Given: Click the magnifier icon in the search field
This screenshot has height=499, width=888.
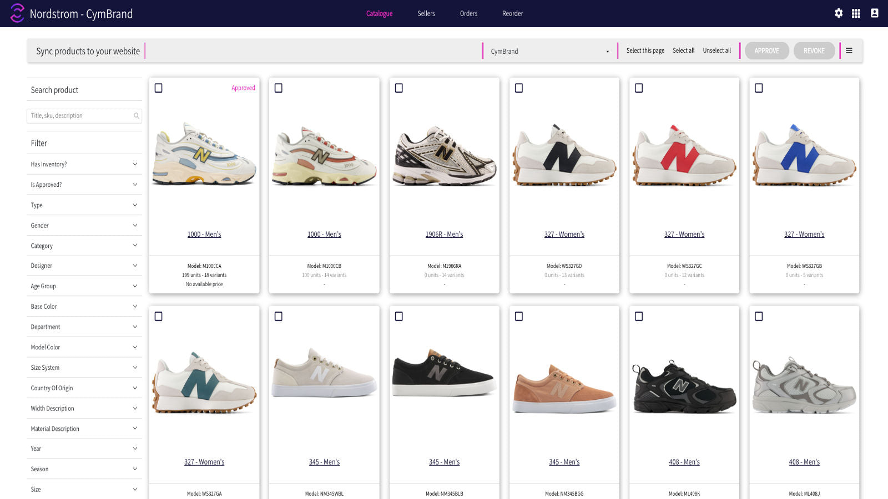Looking at the screenshot, I should [136, 116].
